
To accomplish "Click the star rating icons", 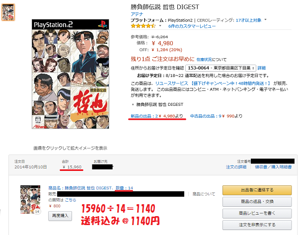I will tap(144, 26).
